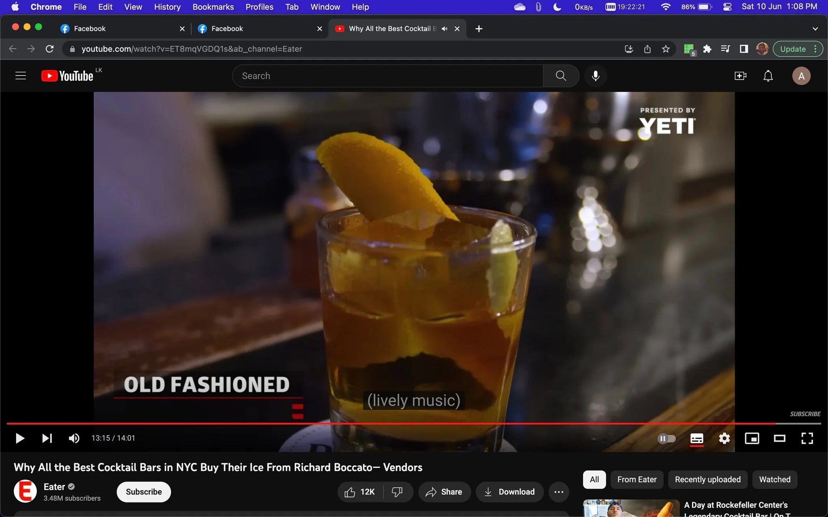
Task: Open the YouTube hamburger guide menu
Action: (21, 76)
